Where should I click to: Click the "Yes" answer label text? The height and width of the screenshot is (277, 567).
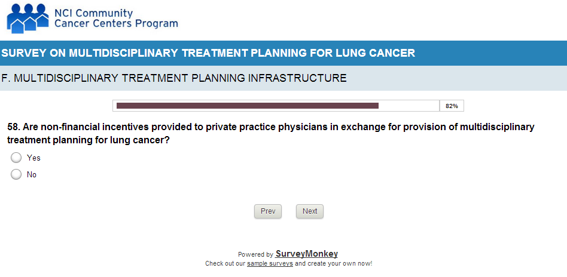(x=33, y=158)
